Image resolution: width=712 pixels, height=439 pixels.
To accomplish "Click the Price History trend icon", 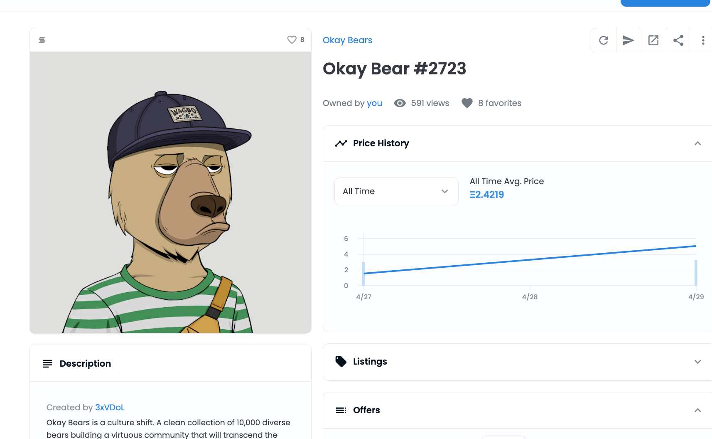I will coord(341,143).
